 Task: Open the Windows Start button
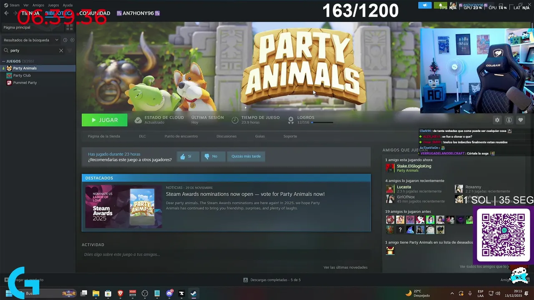tap(9, 293)
